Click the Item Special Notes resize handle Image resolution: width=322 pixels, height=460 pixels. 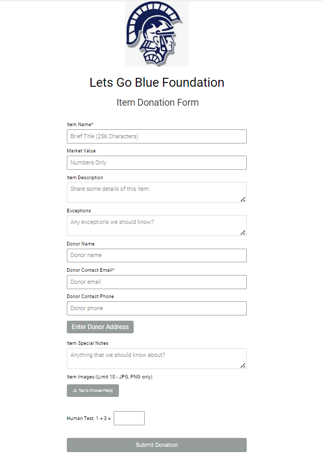243,365
